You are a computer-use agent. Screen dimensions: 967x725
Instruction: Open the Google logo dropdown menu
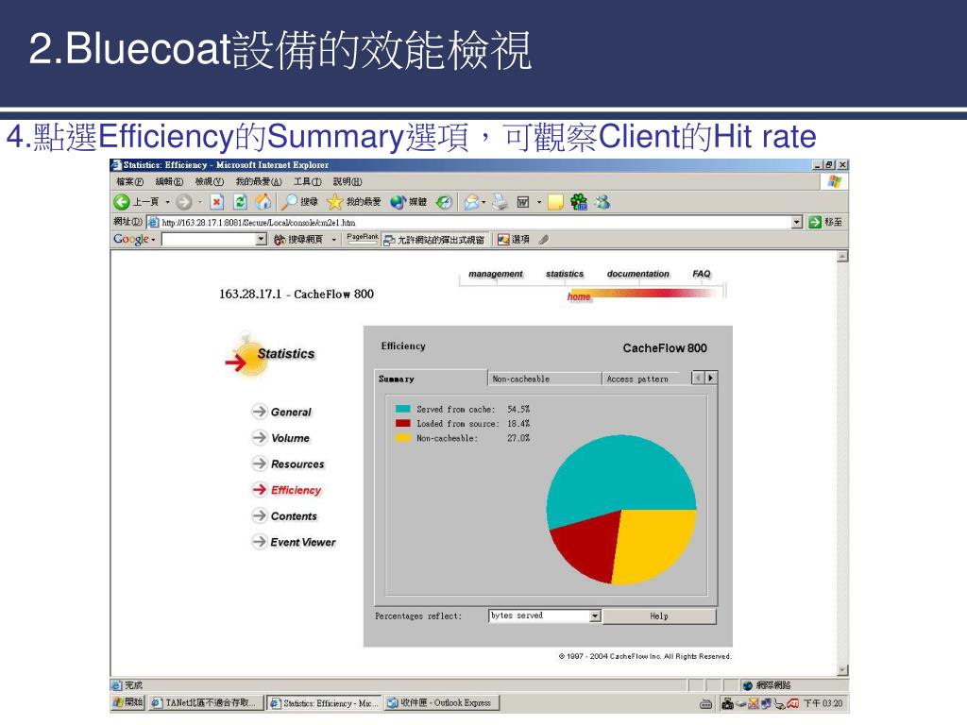(133, 239)
